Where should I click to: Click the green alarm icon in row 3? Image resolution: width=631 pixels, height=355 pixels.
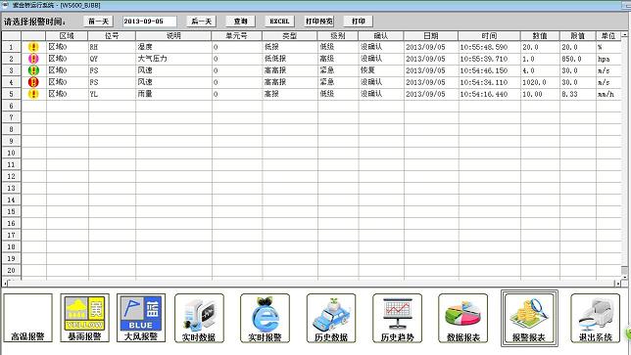pos(33,70)
